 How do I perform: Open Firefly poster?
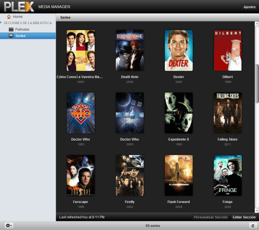[130, 175]
